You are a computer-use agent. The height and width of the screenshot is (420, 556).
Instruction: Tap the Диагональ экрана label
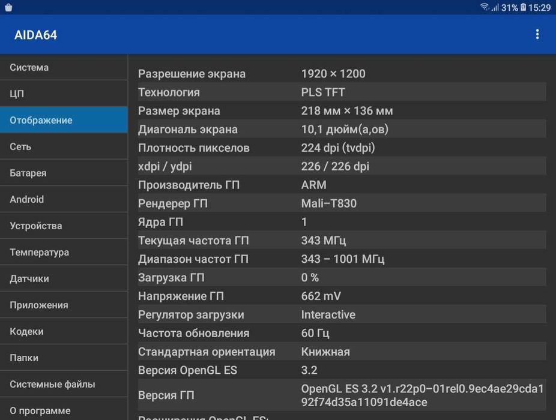click(187, 130)
